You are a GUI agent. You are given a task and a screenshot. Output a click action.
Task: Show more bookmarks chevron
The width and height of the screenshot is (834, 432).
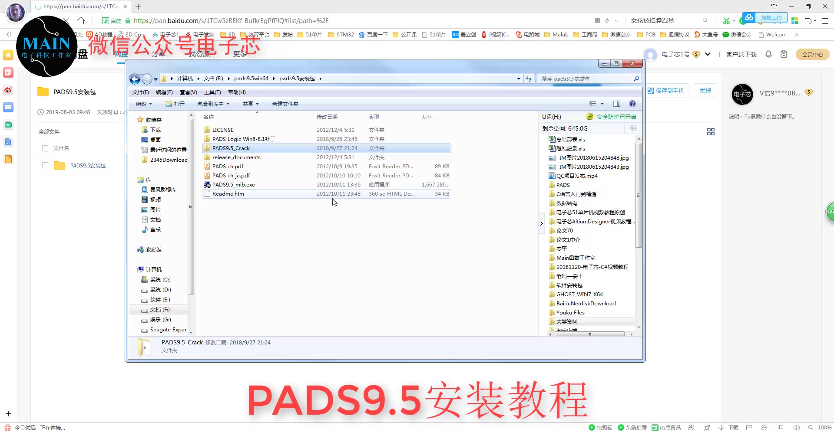coord(796,35)
